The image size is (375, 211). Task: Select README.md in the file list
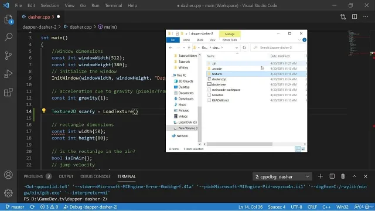[x=220, y=100]
